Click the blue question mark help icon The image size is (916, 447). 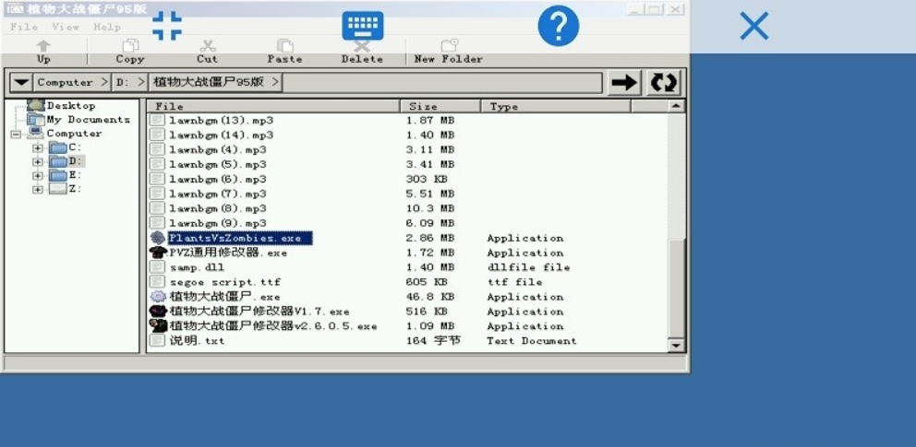tap(558, 26)
